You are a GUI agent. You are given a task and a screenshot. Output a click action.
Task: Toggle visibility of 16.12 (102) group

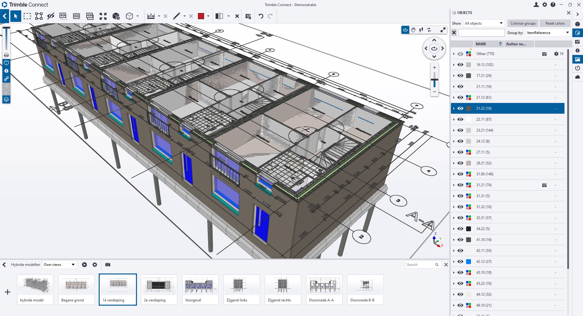460,65
